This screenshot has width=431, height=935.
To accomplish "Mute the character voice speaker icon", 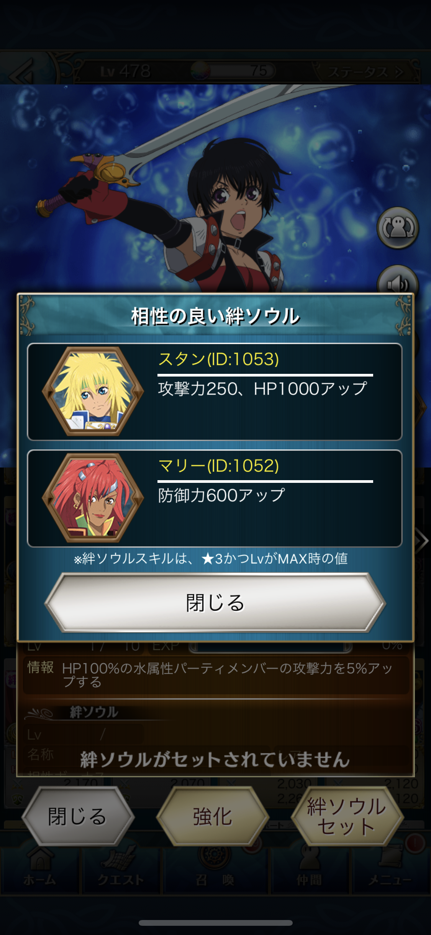I will (x=398, y=282).
